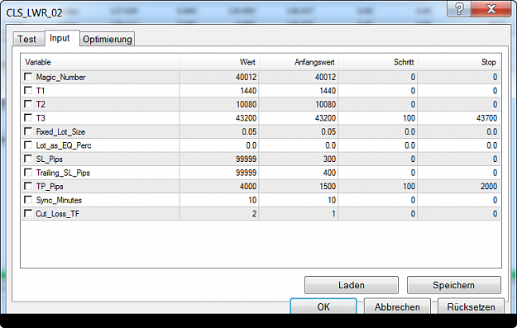Screen dimensions: 517x328
Task: Click the Speichern button
Action: pyautogui.click(x=453, y=285)
